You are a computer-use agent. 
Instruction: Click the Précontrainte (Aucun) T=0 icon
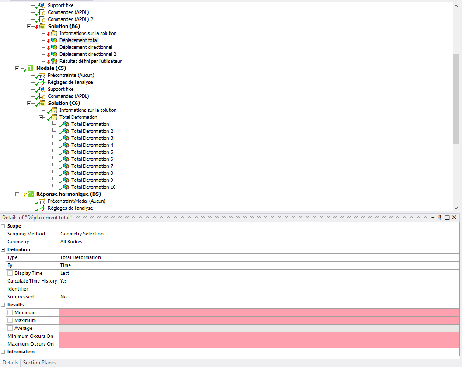pyautogui.click(x=42, y=75)
